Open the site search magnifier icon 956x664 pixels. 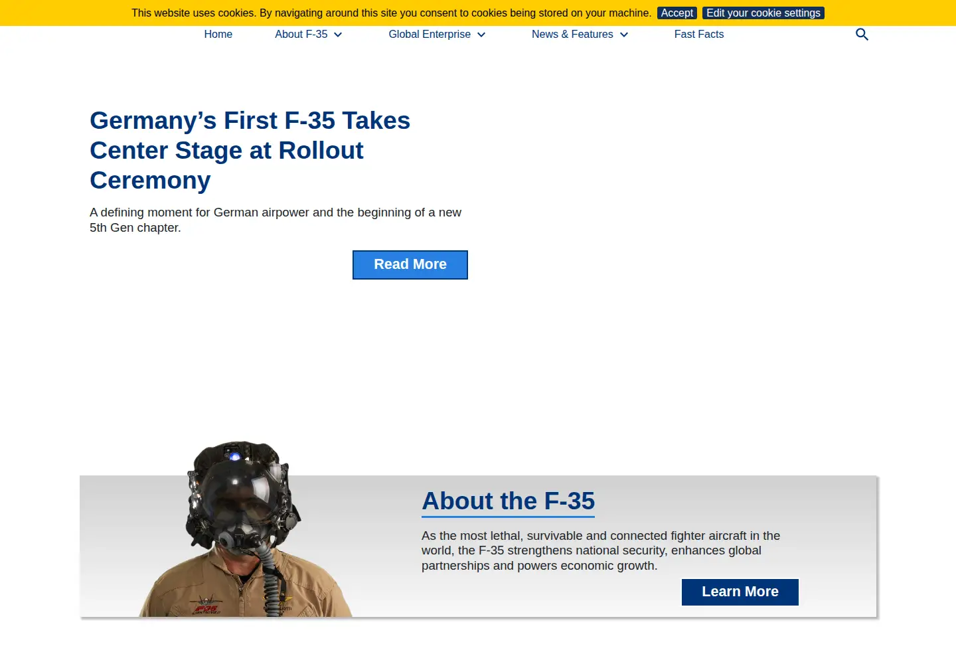point(862,35)
